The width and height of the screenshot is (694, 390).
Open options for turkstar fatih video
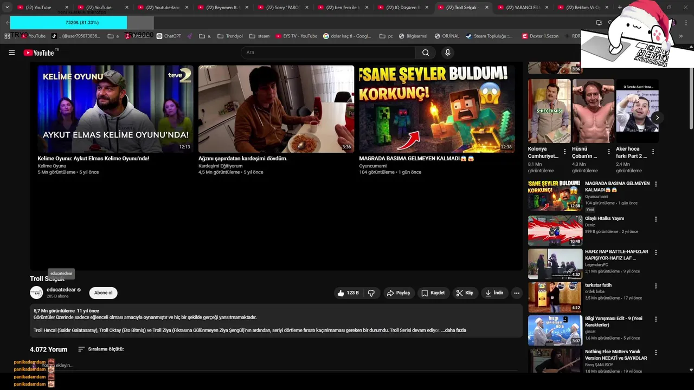(656, 286)
